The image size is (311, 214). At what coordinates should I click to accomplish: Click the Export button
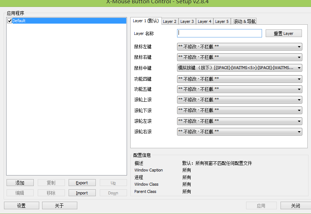[x=82, y=183]
